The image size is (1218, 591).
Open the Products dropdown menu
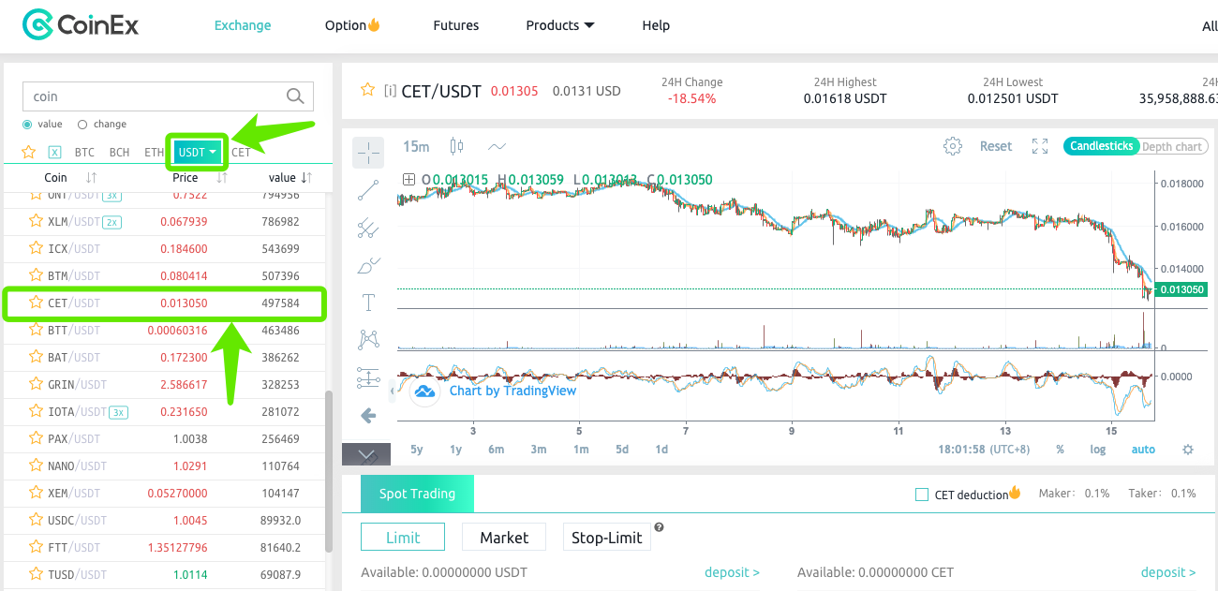(559, 25)
